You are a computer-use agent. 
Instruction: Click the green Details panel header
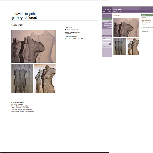point(147,15)
